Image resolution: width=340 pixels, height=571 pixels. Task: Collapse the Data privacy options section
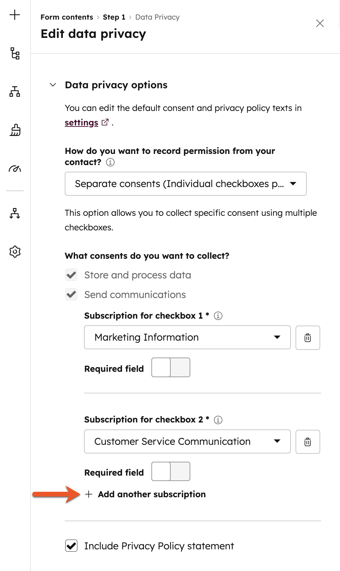pyautogui.click(x=53, y=85)
